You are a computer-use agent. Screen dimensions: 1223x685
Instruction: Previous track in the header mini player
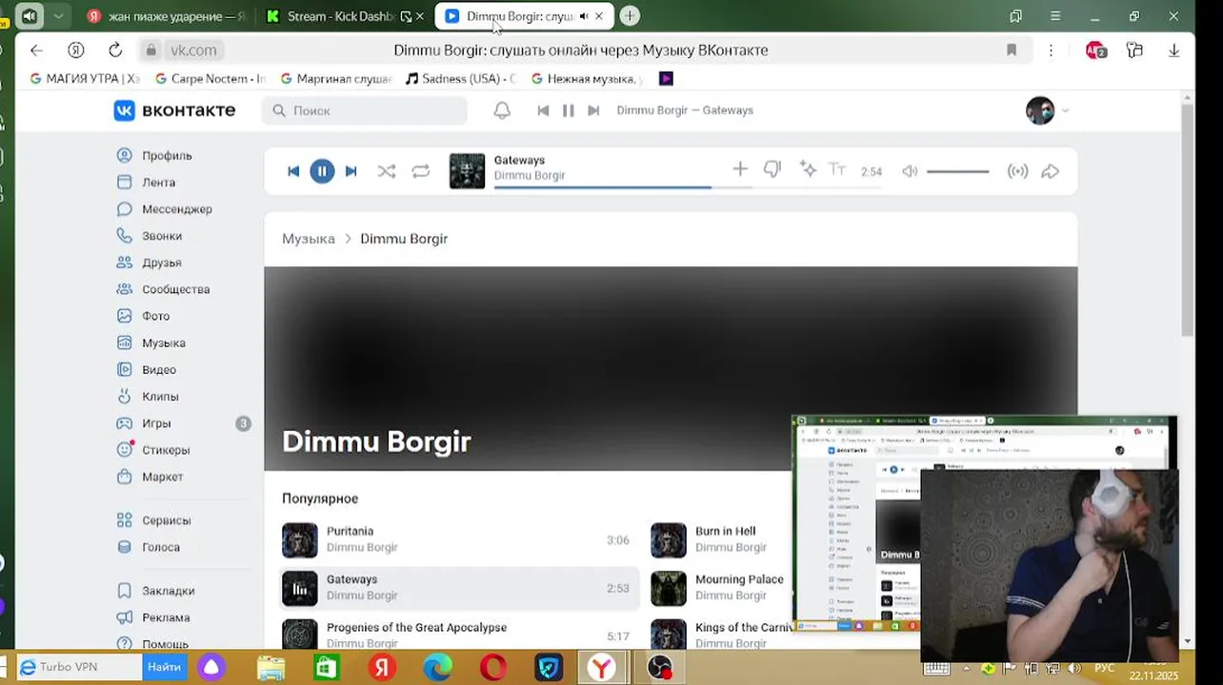coord(543,110)
